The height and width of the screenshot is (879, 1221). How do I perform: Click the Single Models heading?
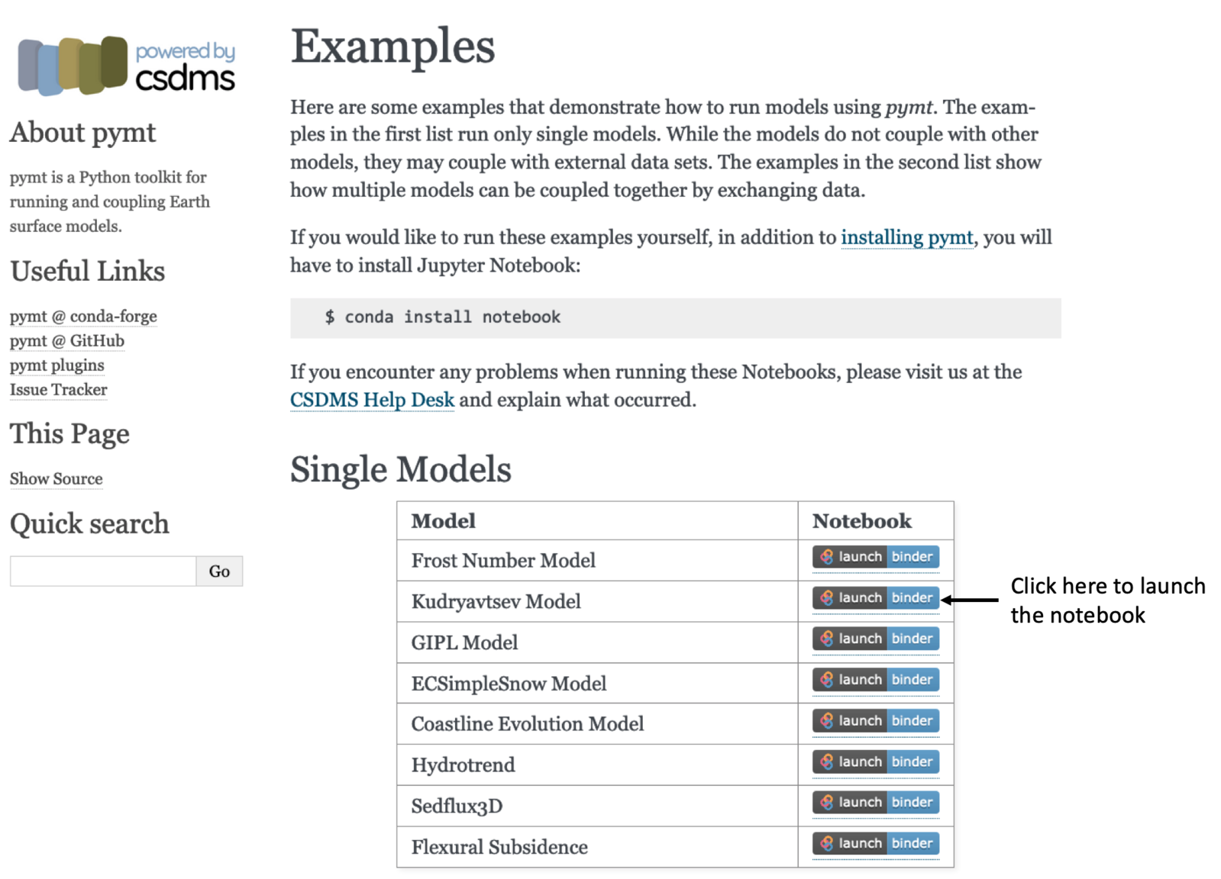[400, 469]
